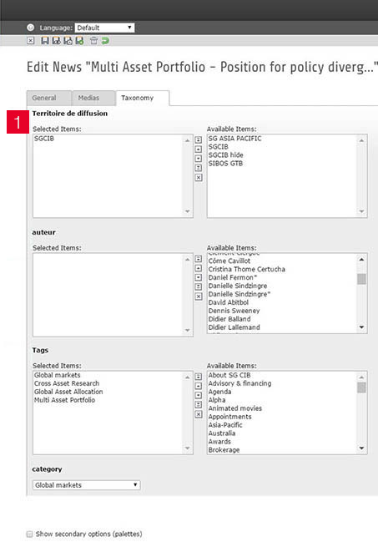Viewport: 378px width, 542px height.
Task: Move item to top in Territoire de diffusion
Action: (x=199, y=140)
